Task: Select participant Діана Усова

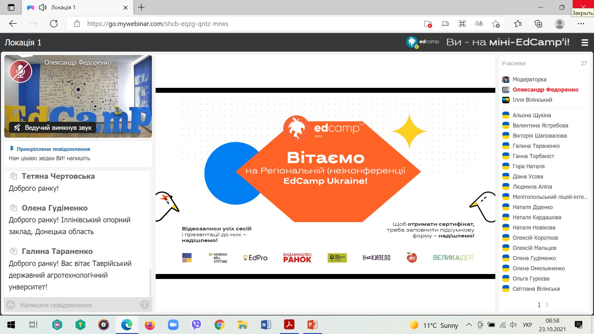Action: [528, 177]
